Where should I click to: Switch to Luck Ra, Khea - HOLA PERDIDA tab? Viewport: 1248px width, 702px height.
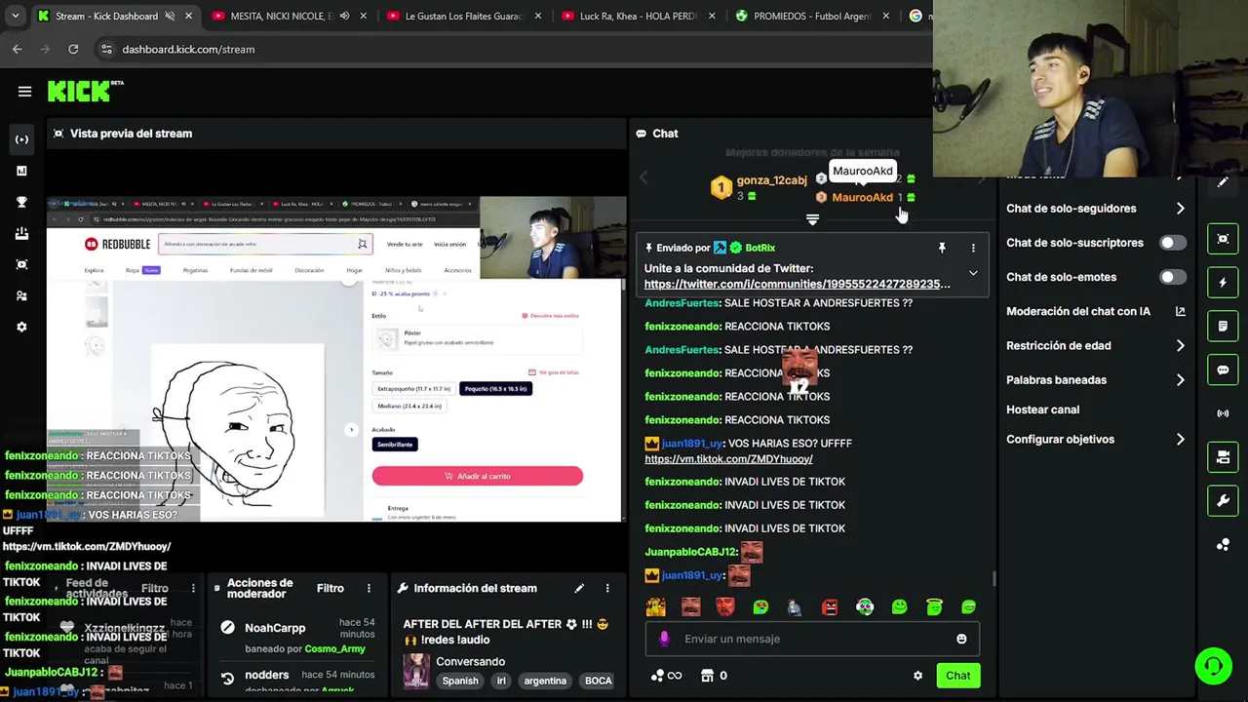click(x=639, y=16)
